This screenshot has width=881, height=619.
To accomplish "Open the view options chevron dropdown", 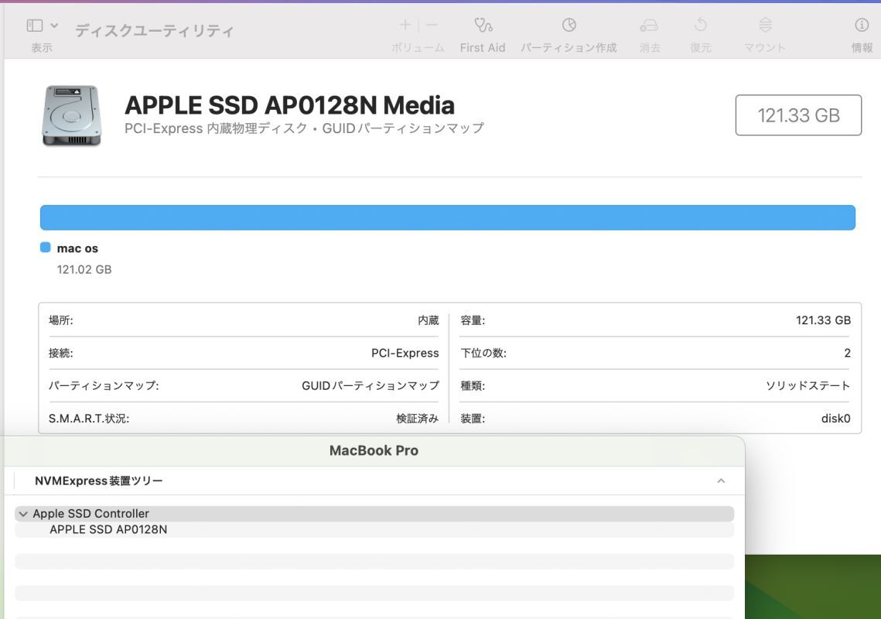I will [x=54, y=26].
